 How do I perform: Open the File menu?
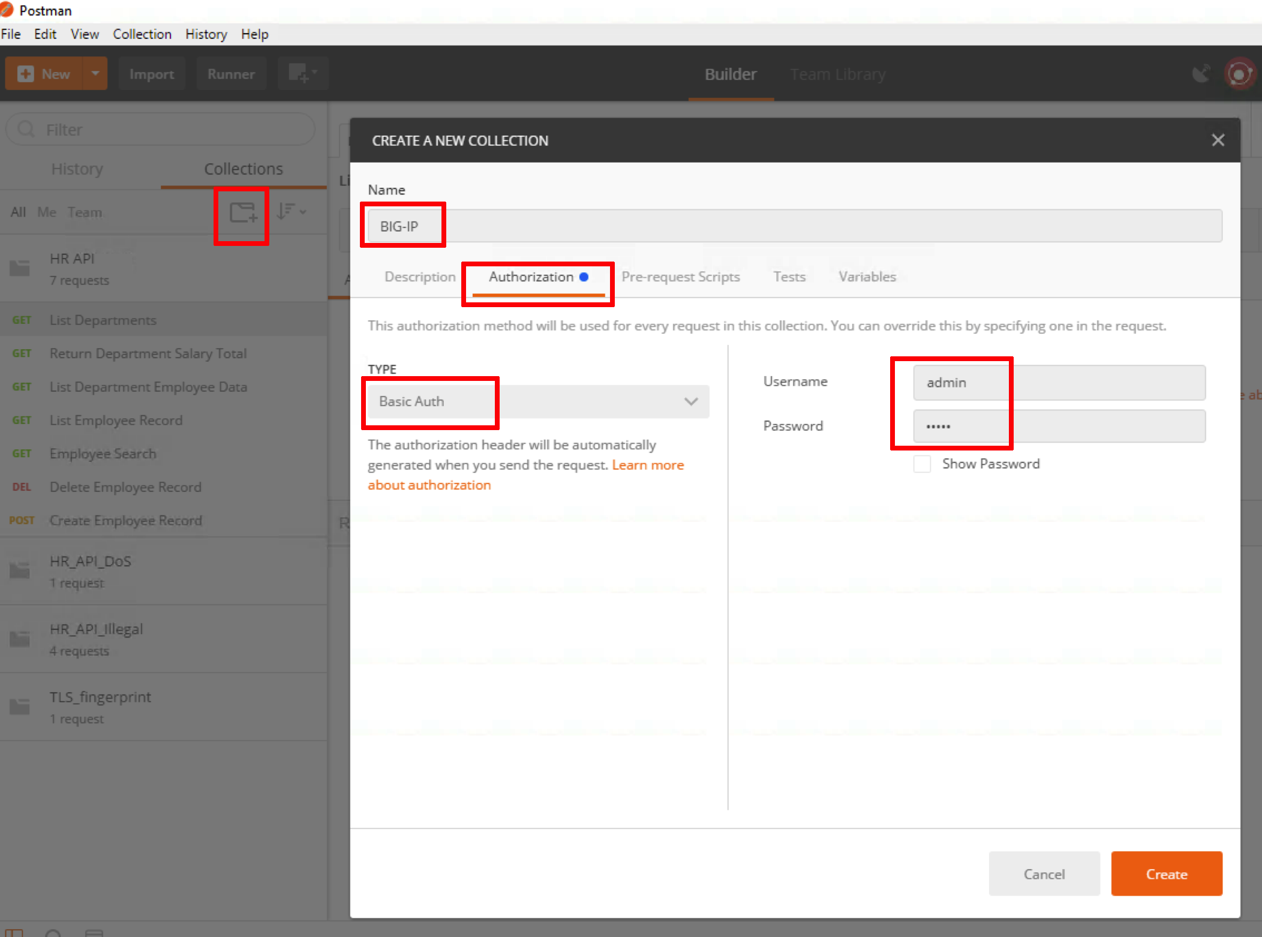pos(11,34)
